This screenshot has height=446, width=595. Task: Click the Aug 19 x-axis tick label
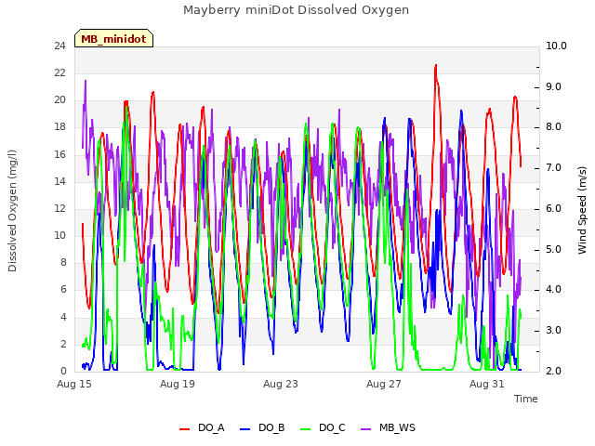coord(178,384)
